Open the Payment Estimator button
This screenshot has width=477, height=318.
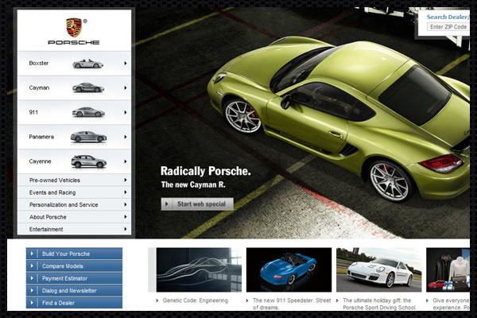coord(74,278)
